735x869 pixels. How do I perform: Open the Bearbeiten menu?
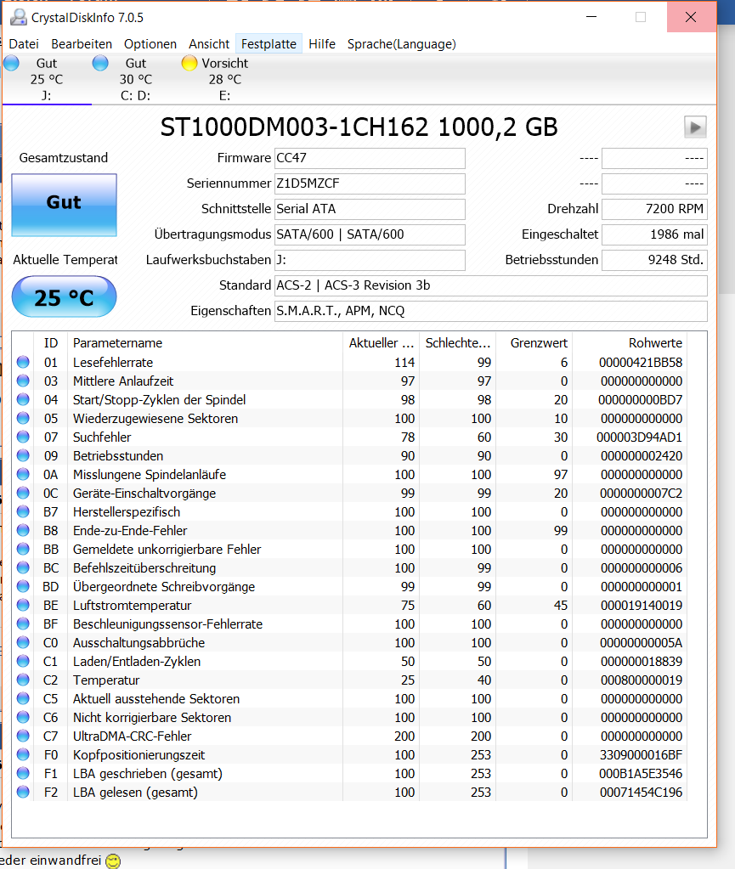click(82, 44)
